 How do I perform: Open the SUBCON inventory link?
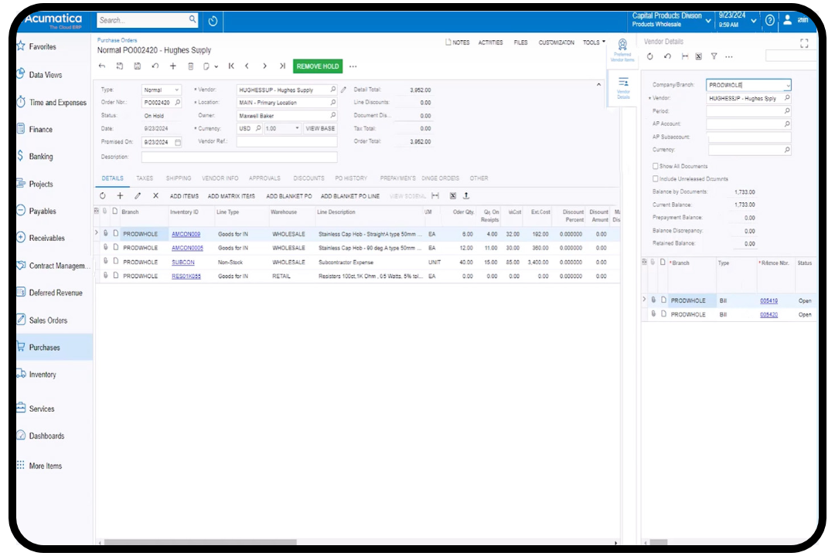182,263
